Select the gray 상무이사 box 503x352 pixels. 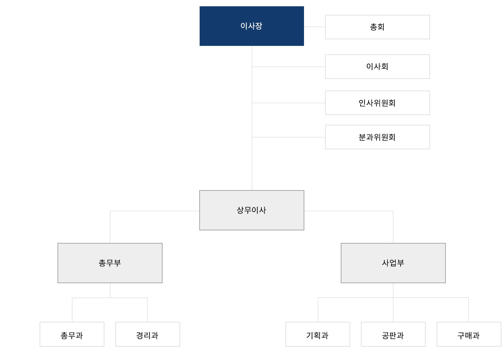pyautogui.click(x=251, y=210)
